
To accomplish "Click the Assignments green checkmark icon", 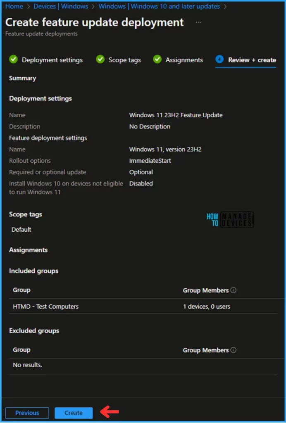I will click(157, 59).
